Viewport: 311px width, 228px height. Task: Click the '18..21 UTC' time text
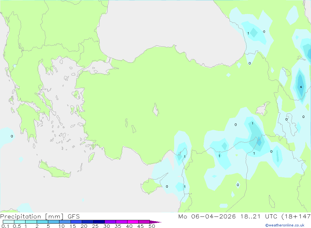tap(259, 216)
